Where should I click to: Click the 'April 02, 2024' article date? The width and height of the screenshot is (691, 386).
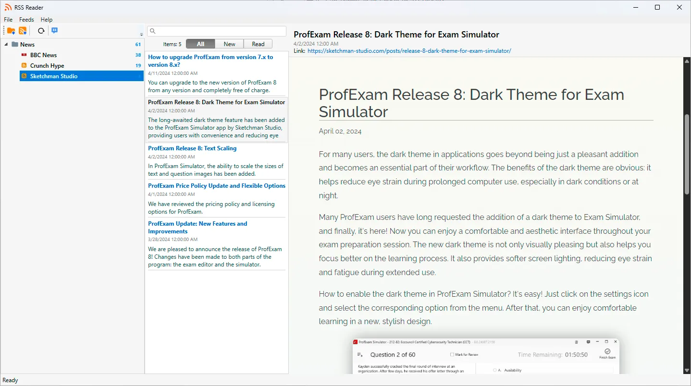click(x=340, y=132)
